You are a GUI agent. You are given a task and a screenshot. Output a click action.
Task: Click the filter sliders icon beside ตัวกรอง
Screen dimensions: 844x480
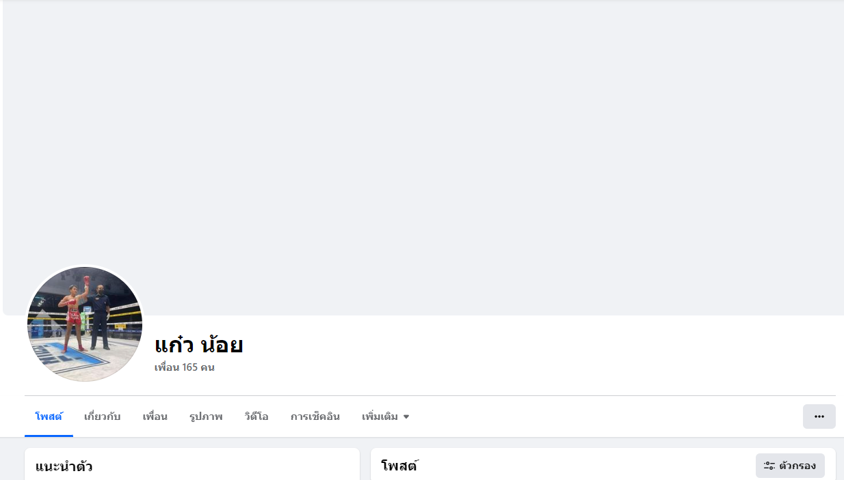[x=769, y=466]
